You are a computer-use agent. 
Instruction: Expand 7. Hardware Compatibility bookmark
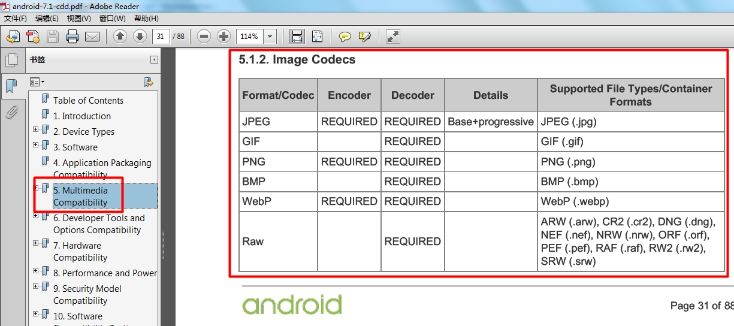36,243
